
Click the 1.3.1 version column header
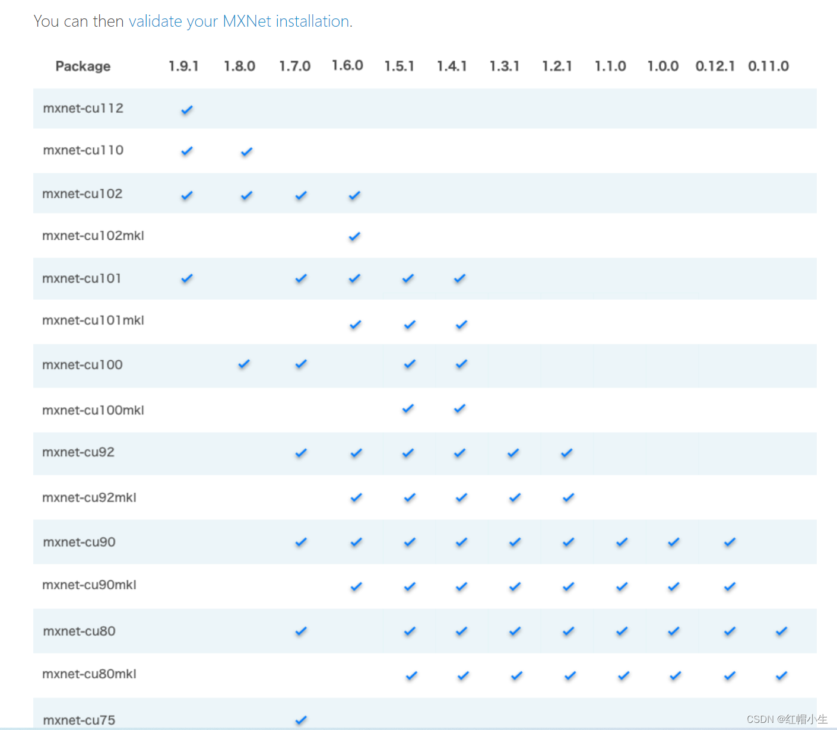[505, 66]
